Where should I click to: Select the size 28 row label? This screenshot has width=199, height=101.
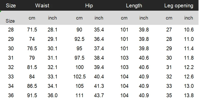click(x=11, y=30)
